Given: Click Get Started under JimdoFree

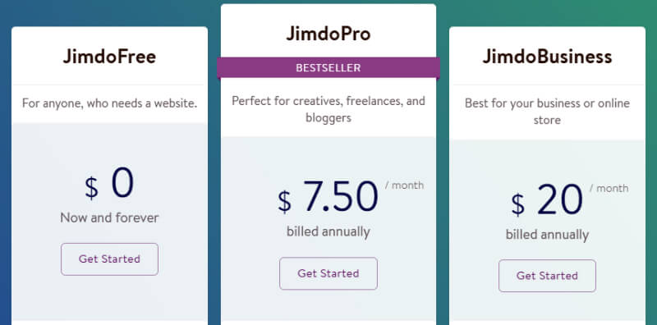Looking at the screenshot, I should pos(109,259).
